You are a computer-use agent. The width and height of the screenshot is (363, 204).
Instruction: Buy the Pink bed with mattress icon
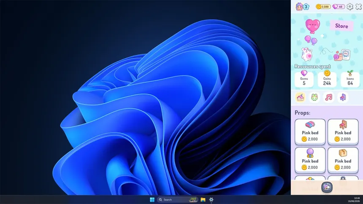[x=310, y=132]
